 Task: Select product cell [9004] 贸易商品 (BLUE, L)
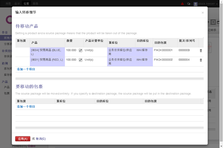(x=47, y=52)
